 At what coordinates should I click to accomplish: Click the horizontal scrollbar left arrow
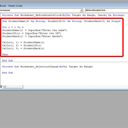[x=4, y=87]
